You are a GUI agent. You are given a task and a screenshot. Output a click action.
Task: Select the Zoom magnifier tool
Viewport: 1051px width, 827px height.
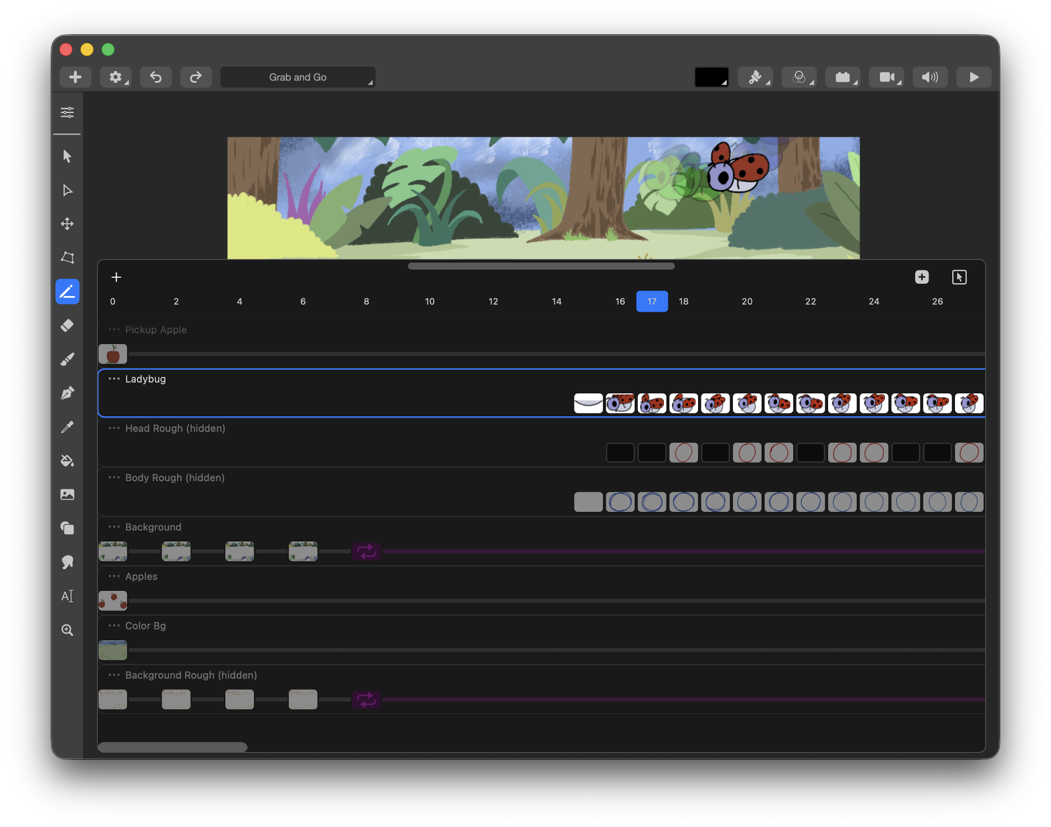pyautogui.click(x=67, y=630)
